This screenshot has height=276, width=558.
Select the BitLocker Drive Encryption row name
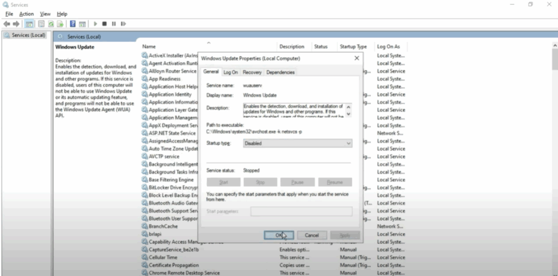(173, 187)
